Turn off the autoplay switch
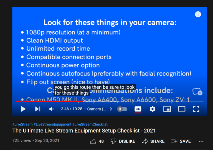The width and height of the screenshot is (213, 150). (x=122, y=109)
